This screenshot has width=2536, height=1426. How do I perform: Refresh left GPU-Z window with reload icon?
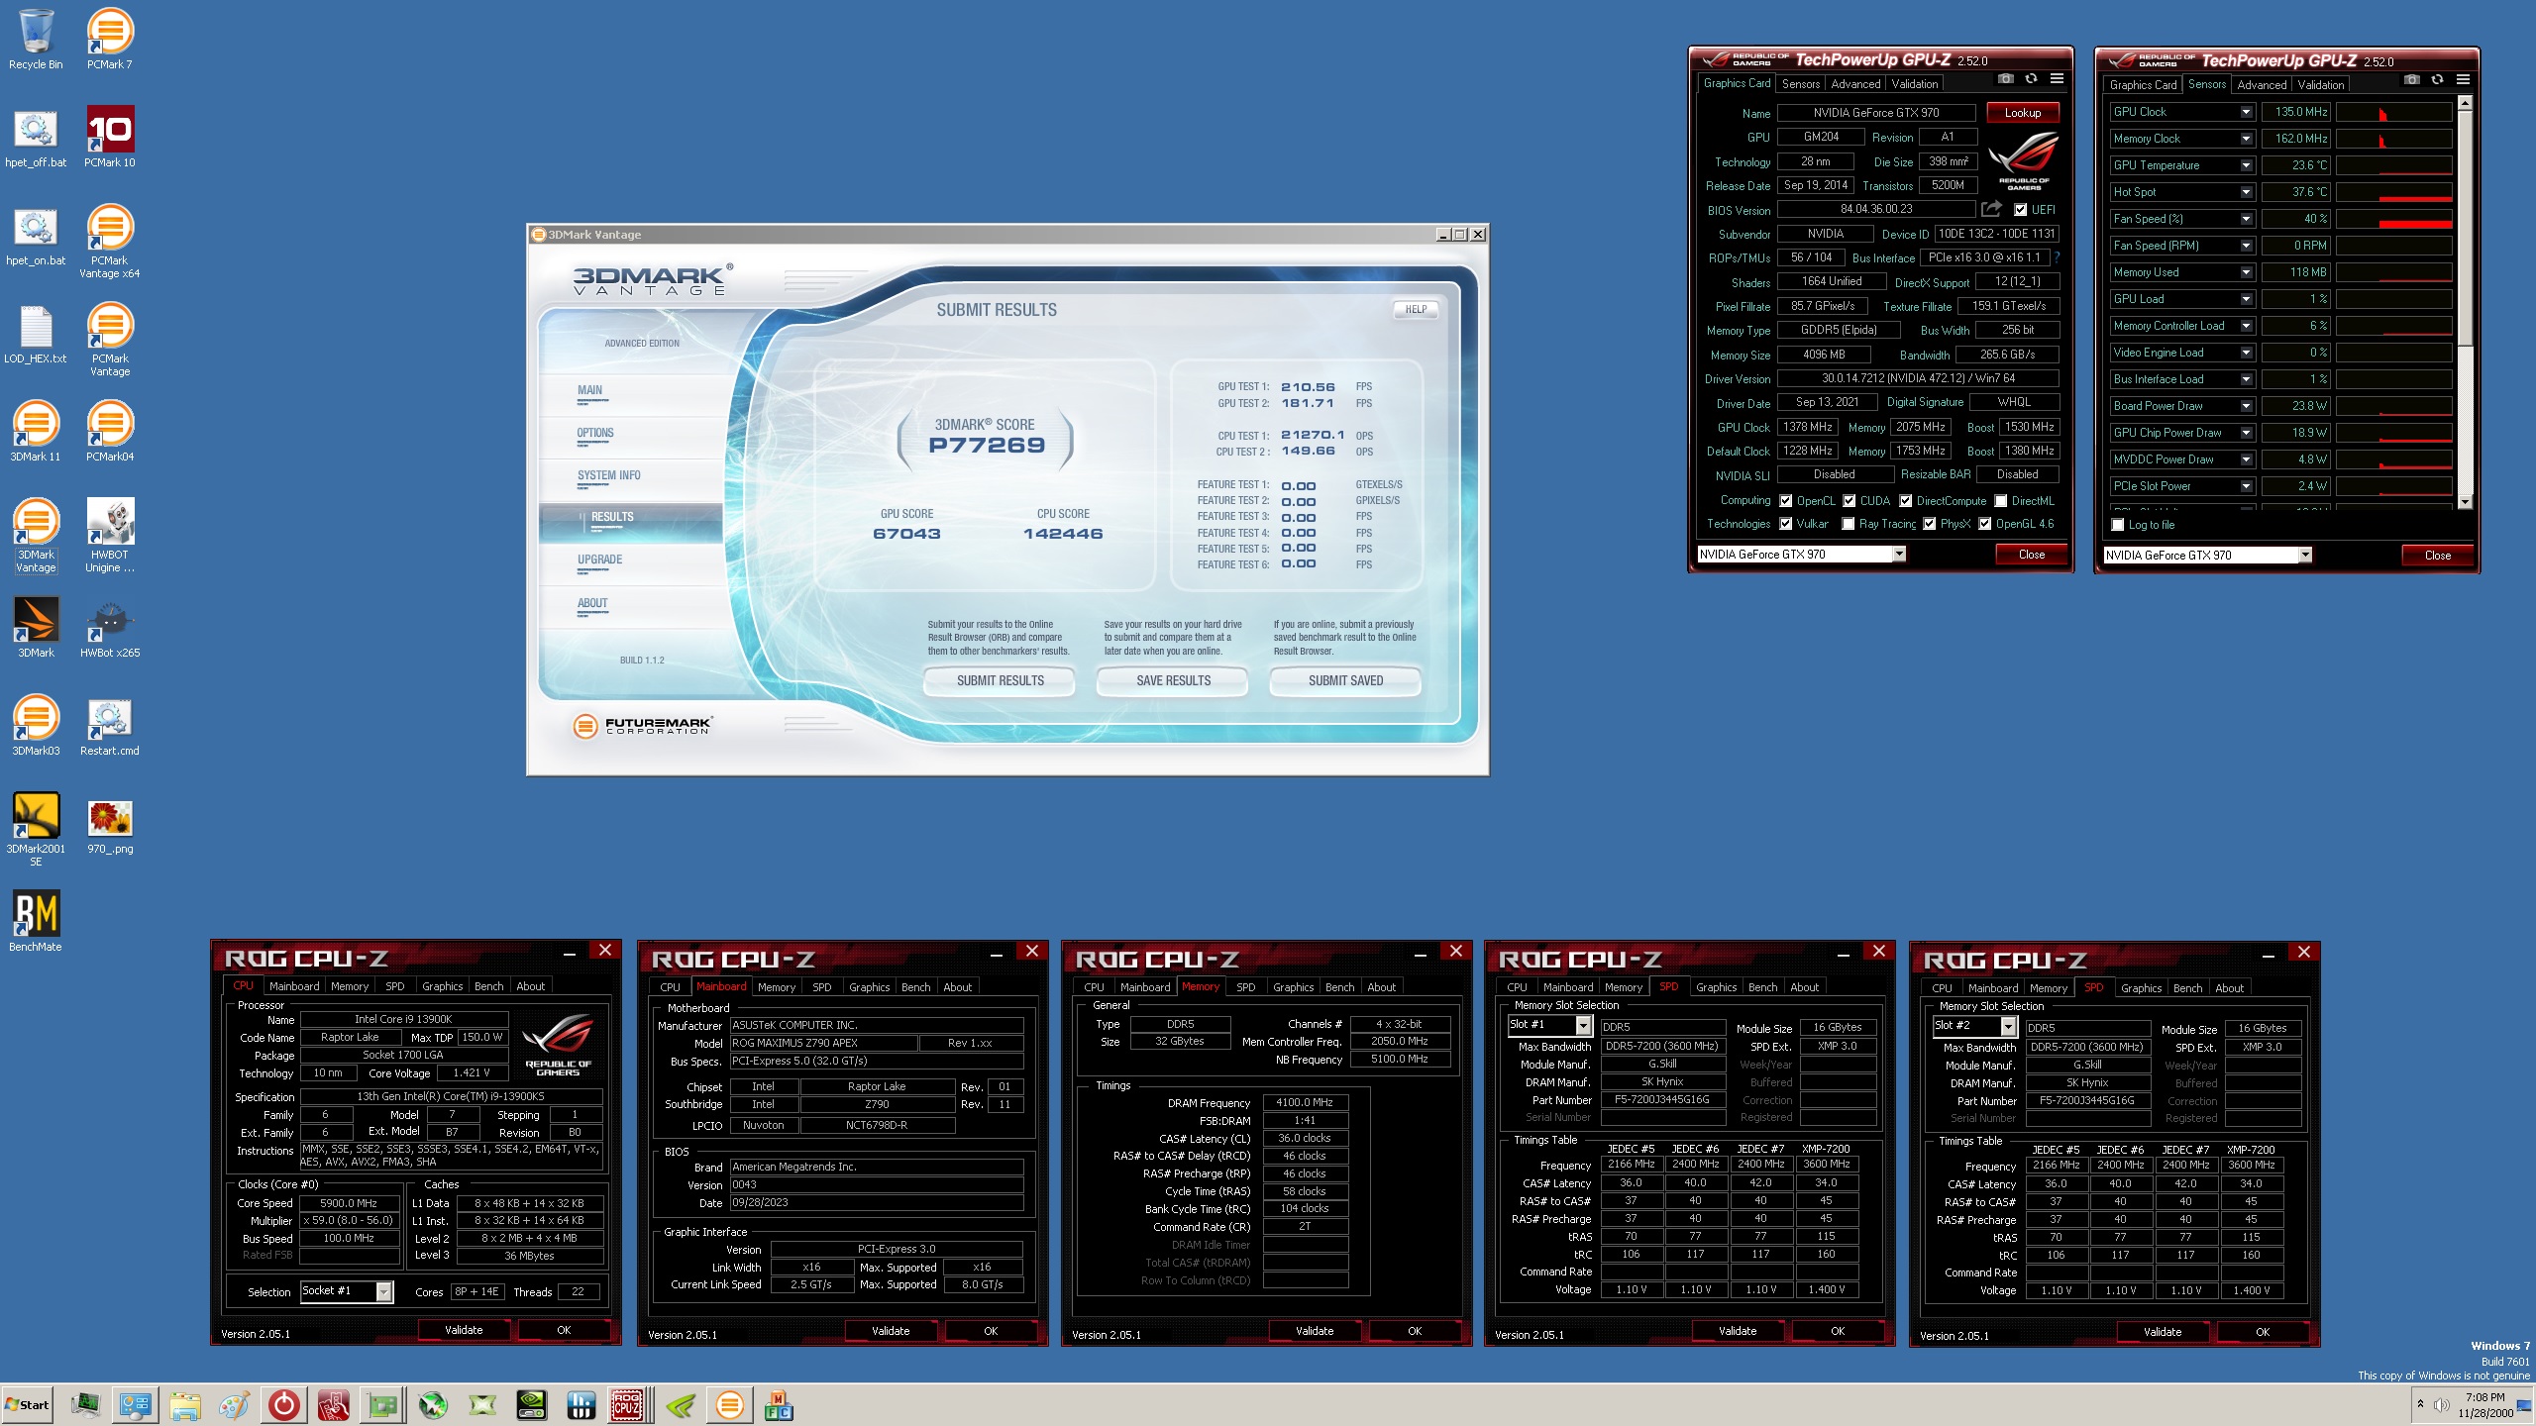click(x=2031, y=78)
